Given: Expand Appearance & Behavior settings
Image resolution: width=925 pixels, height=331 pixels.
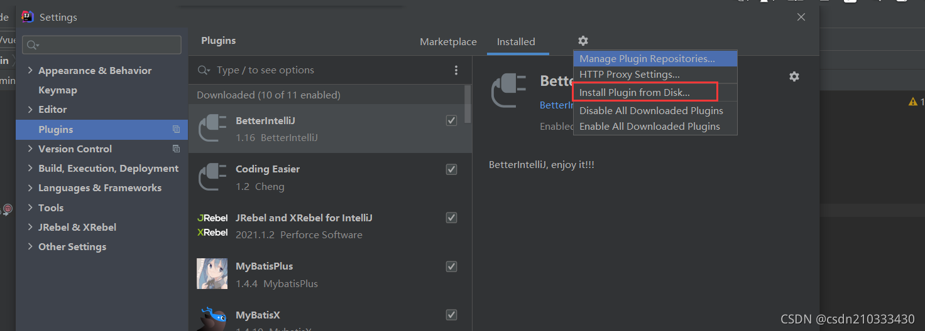Looking at the screenshot, I should coord(30,70).
